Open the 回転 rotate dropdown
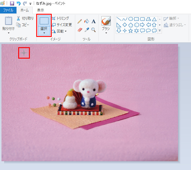 click(59, 31)
